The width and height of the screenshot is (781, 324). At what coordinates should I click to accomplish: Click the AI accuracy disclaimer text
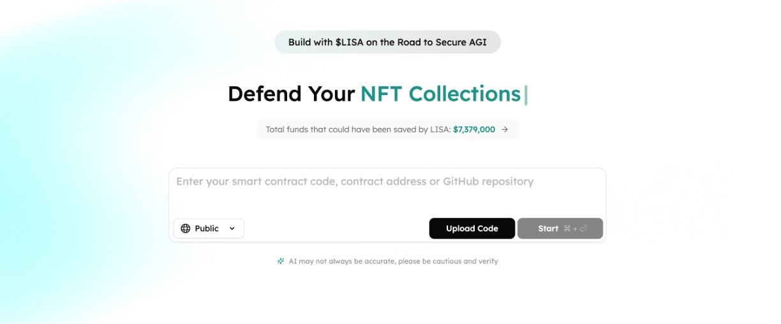[x=393, y=261]
